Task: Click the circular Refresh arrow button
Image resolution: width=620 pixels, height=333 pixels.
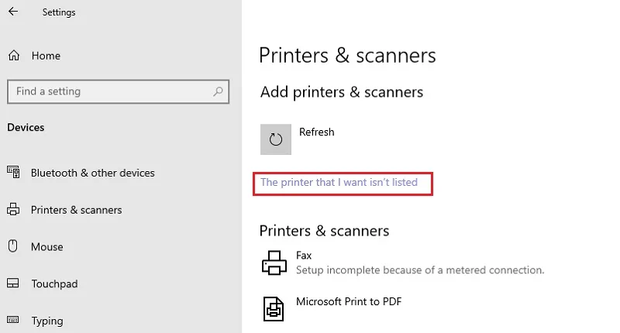Action: click(276, 139)
